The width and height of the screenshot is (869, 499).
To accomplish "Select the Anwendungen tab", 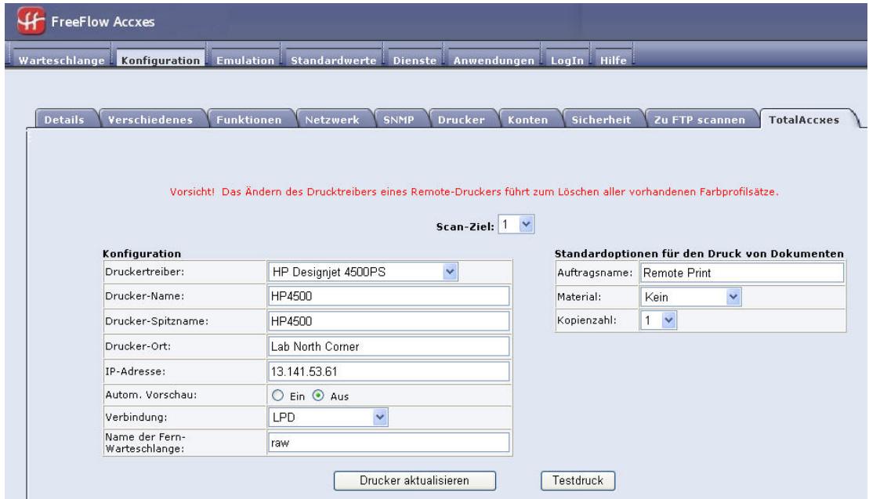I will [494, 60].
